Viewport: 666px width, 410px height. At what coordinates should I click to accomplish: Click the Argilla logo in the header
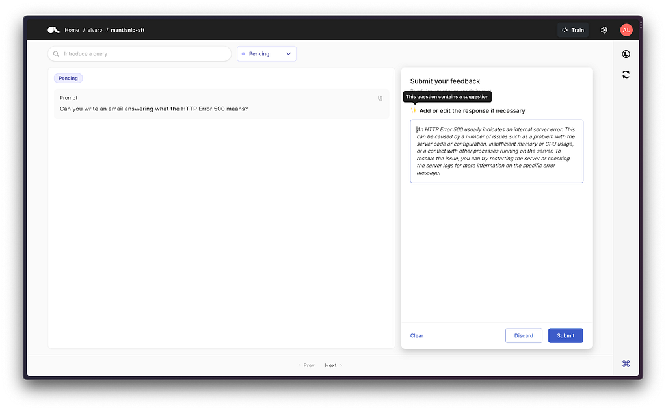coord(53,30)
